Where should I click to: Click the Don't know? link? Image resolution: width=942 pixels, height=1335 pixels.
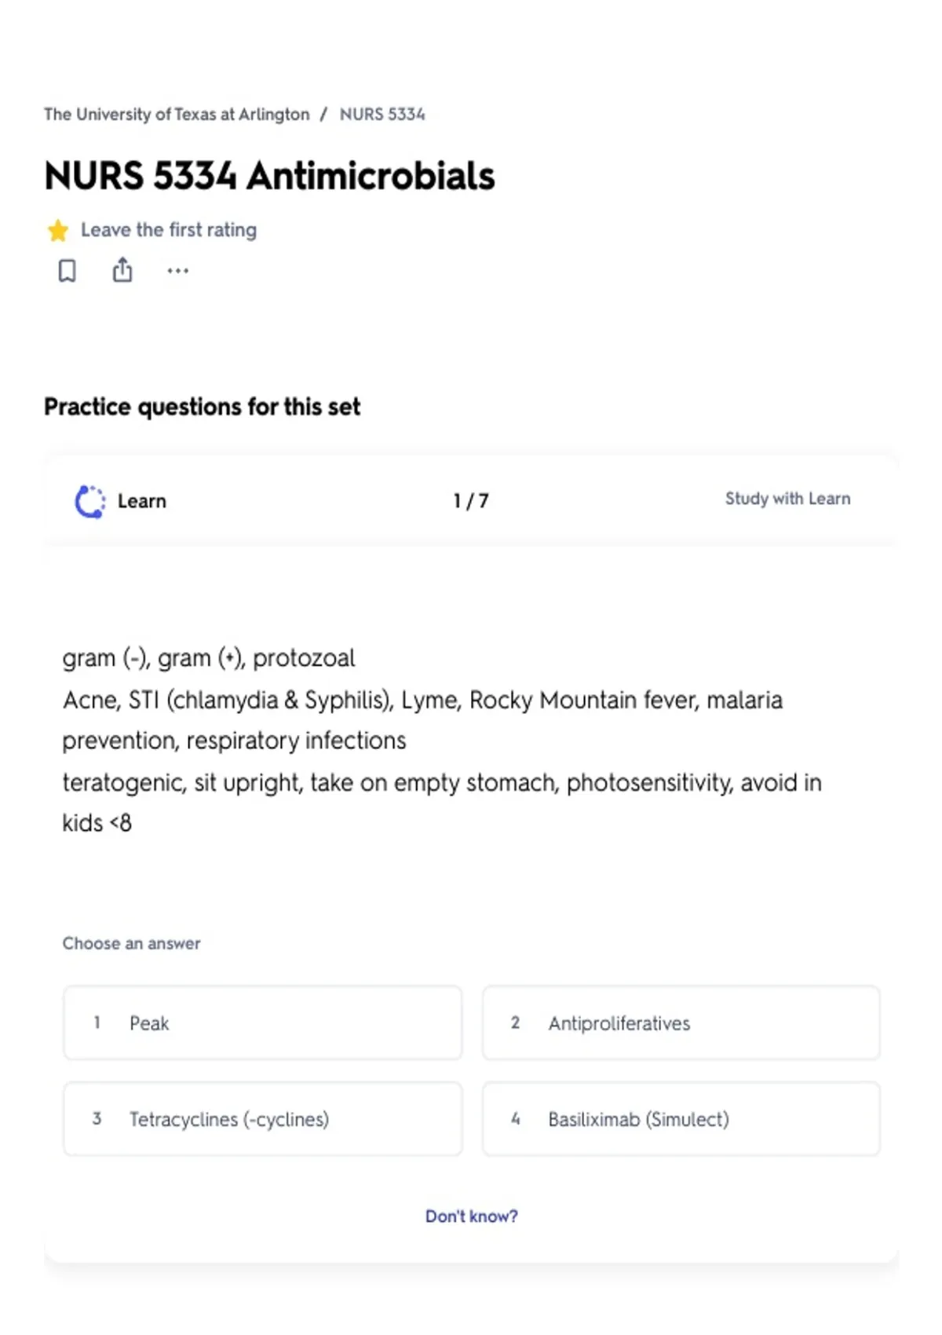point(471,1216)
